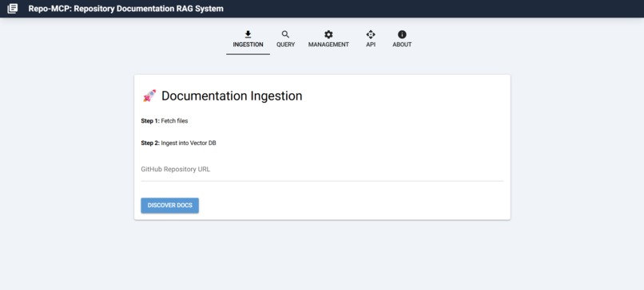Screen dimensions: 644x290
Task: Click the About info icon
Action: (402, 34)
